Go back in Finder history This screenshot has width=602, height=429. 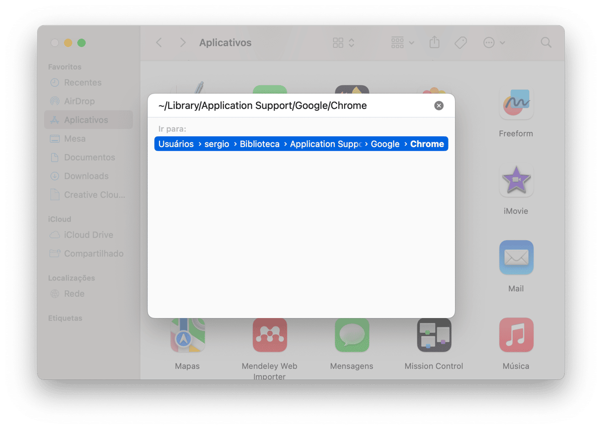click(x=159, y=43)
